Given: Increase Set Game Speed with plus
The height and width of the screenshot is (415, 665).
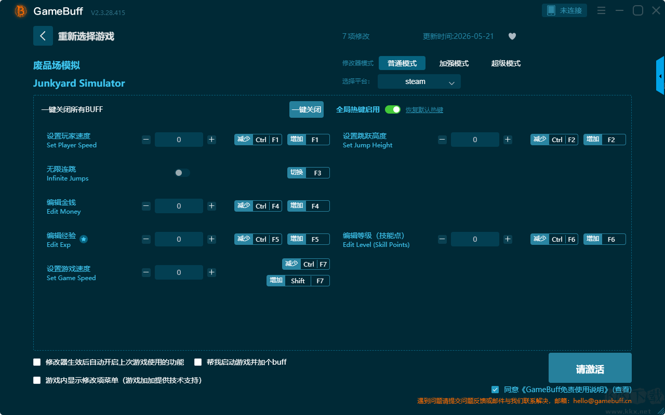Looking at the screenshot, I should (211, 272).
